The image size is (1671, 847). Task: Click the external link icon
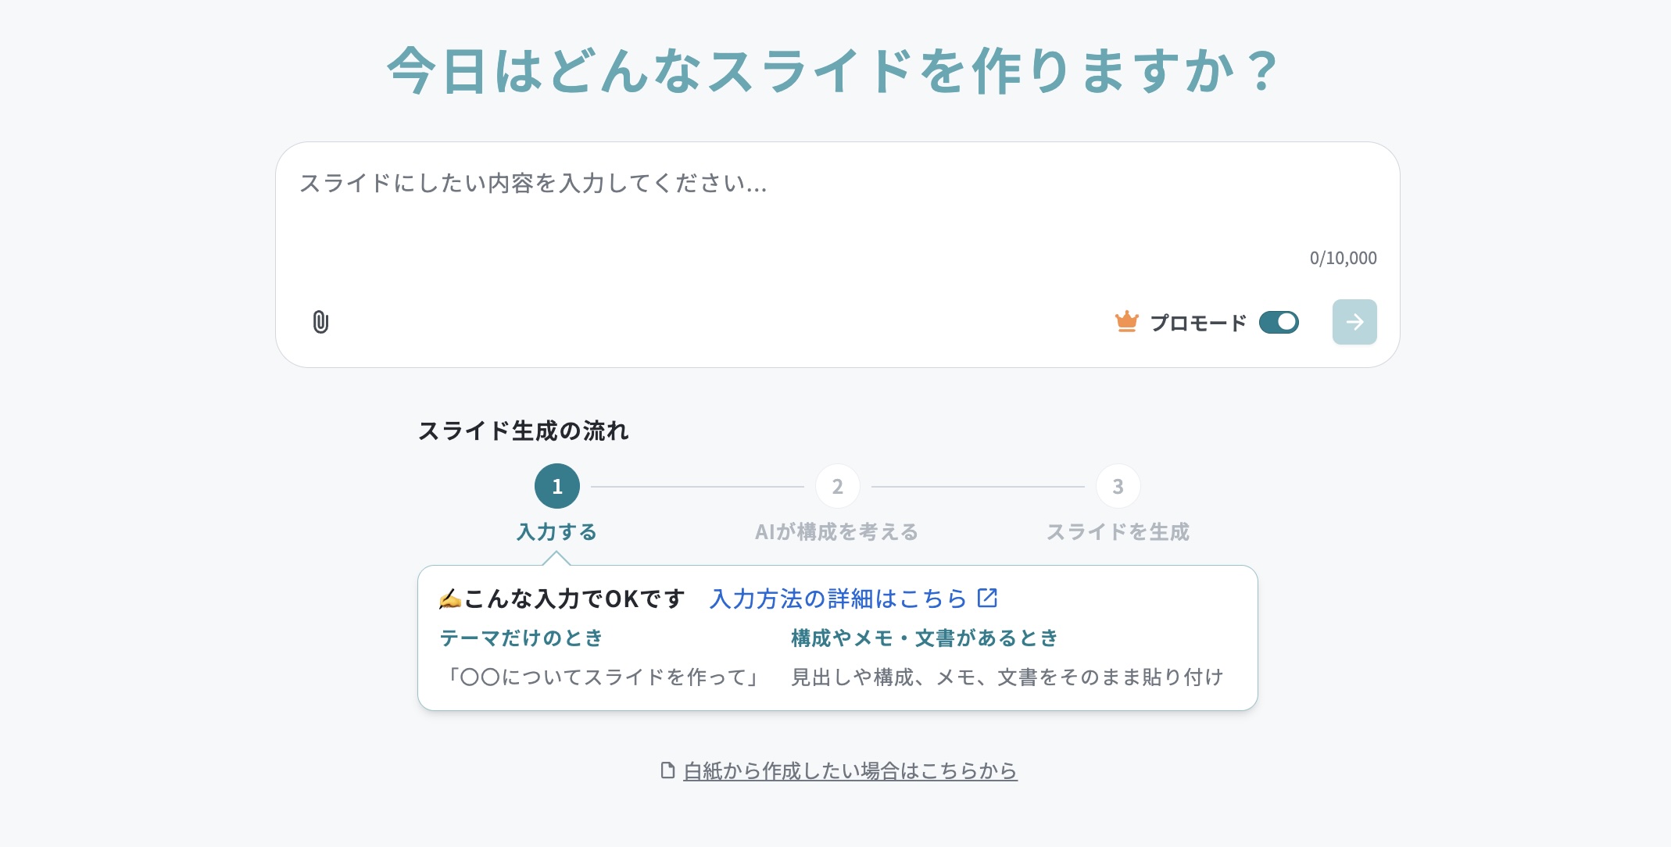988,598
